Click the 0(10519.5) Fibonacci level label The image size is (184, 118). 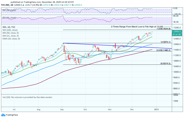click(x=165, y=63)
